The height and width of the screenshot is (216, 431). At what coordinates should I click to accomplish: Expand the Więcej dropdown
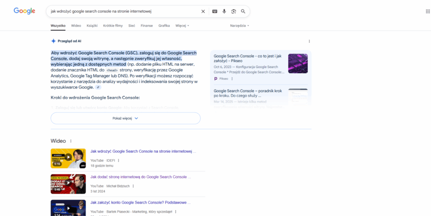click(182, 26)
